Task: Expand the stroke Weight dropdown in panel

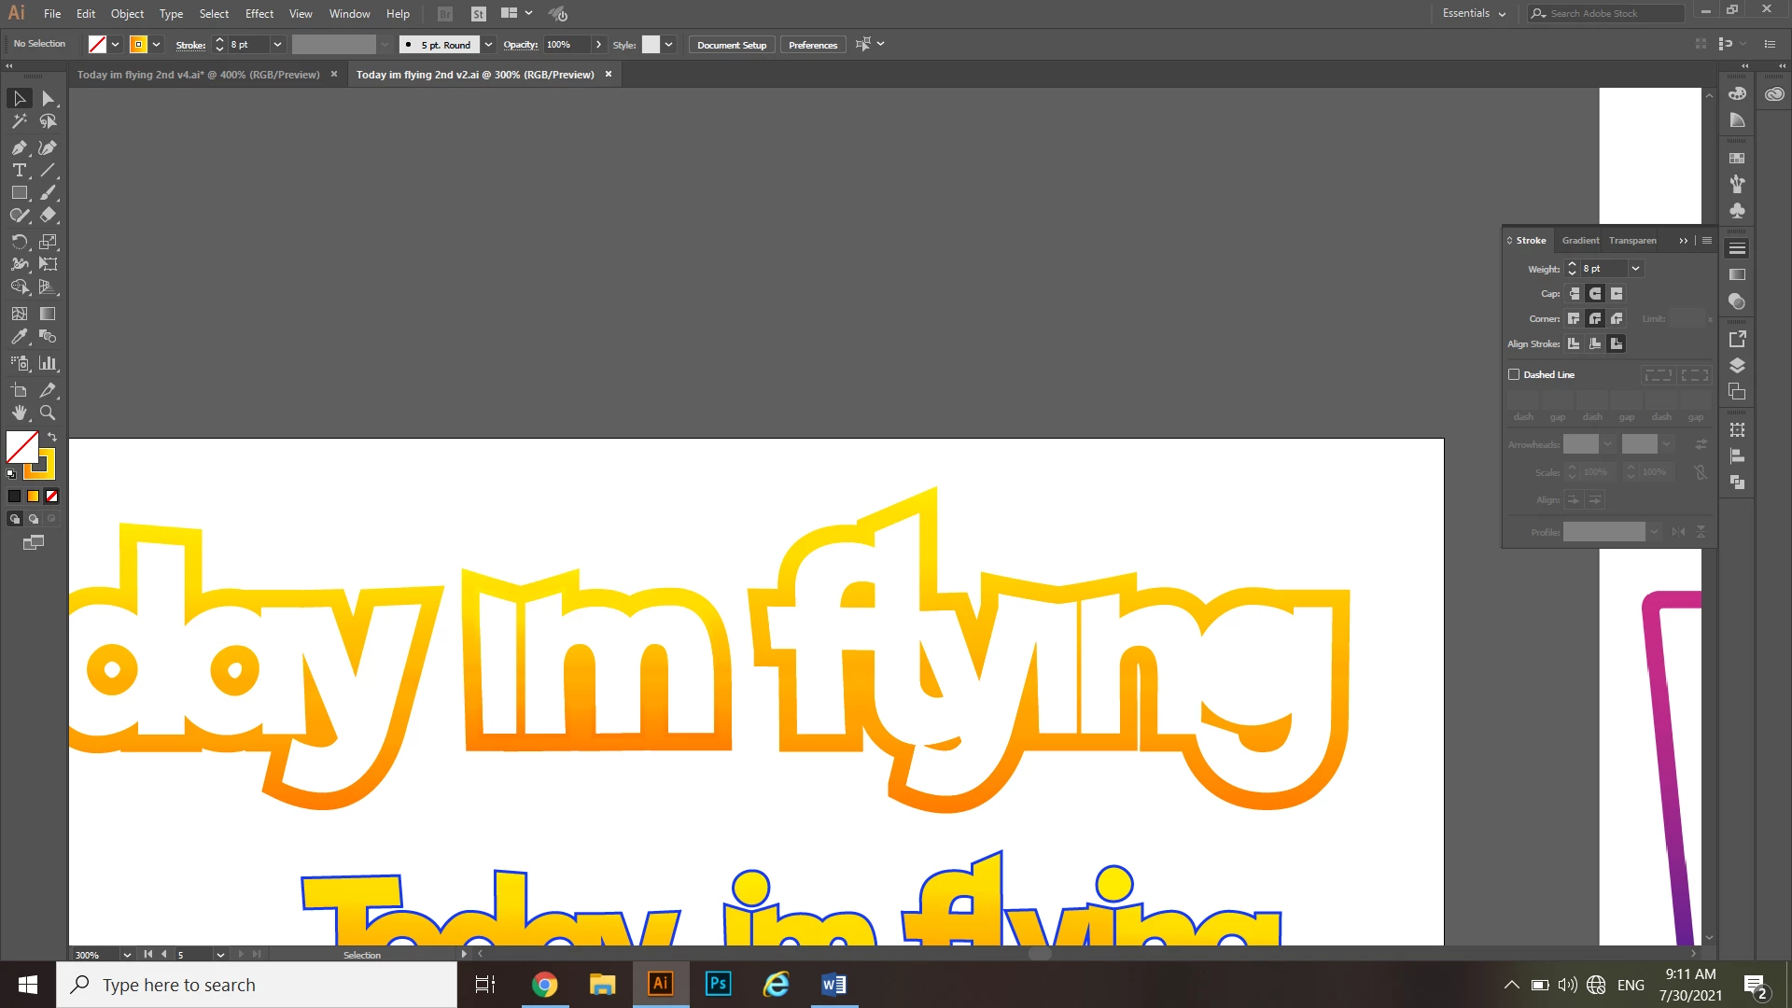Action: click(x=1635, y=269)
